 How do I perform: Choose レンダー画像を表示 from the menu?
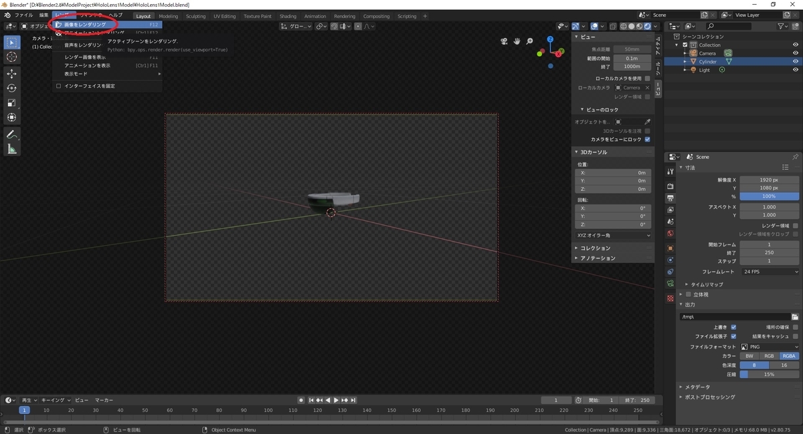click(x=107, y=57)
